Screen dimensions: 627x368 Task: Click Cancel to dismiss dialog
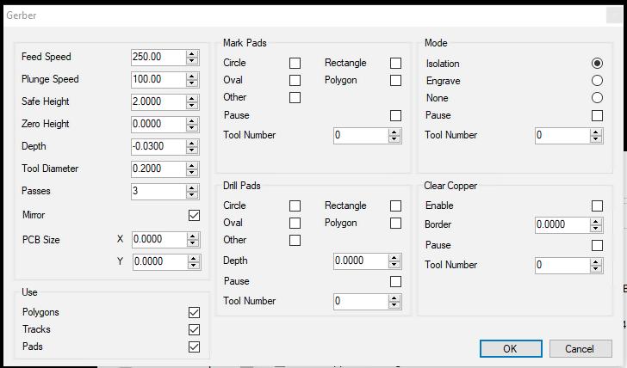(579, 348)
